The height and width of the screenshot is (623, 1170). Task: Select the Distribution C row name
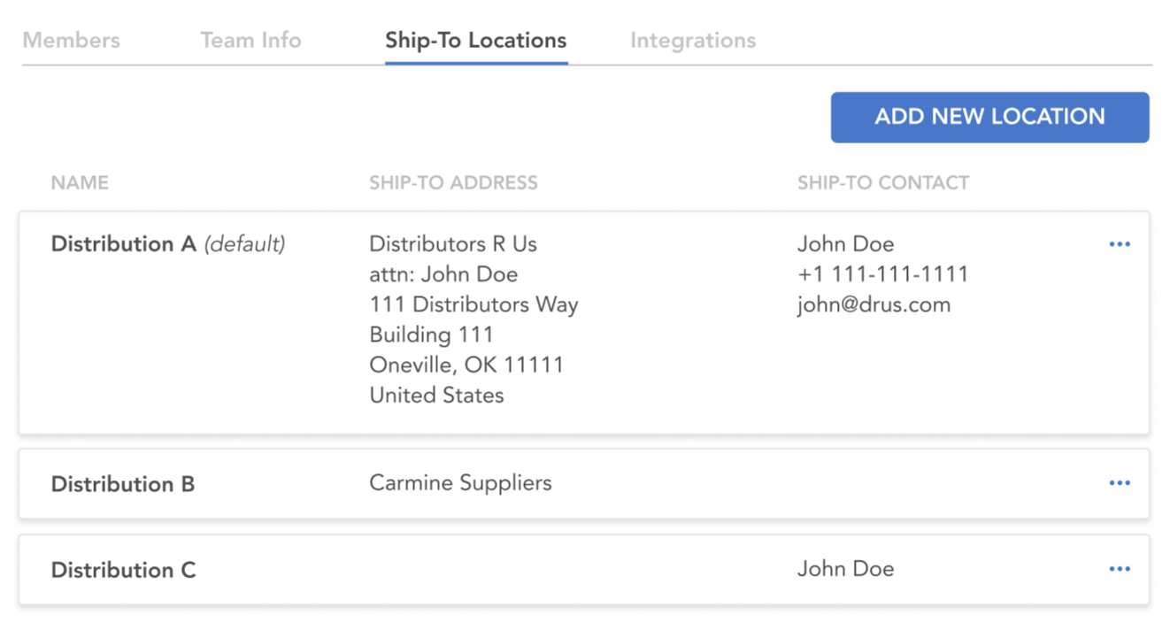tap(123, 570)
